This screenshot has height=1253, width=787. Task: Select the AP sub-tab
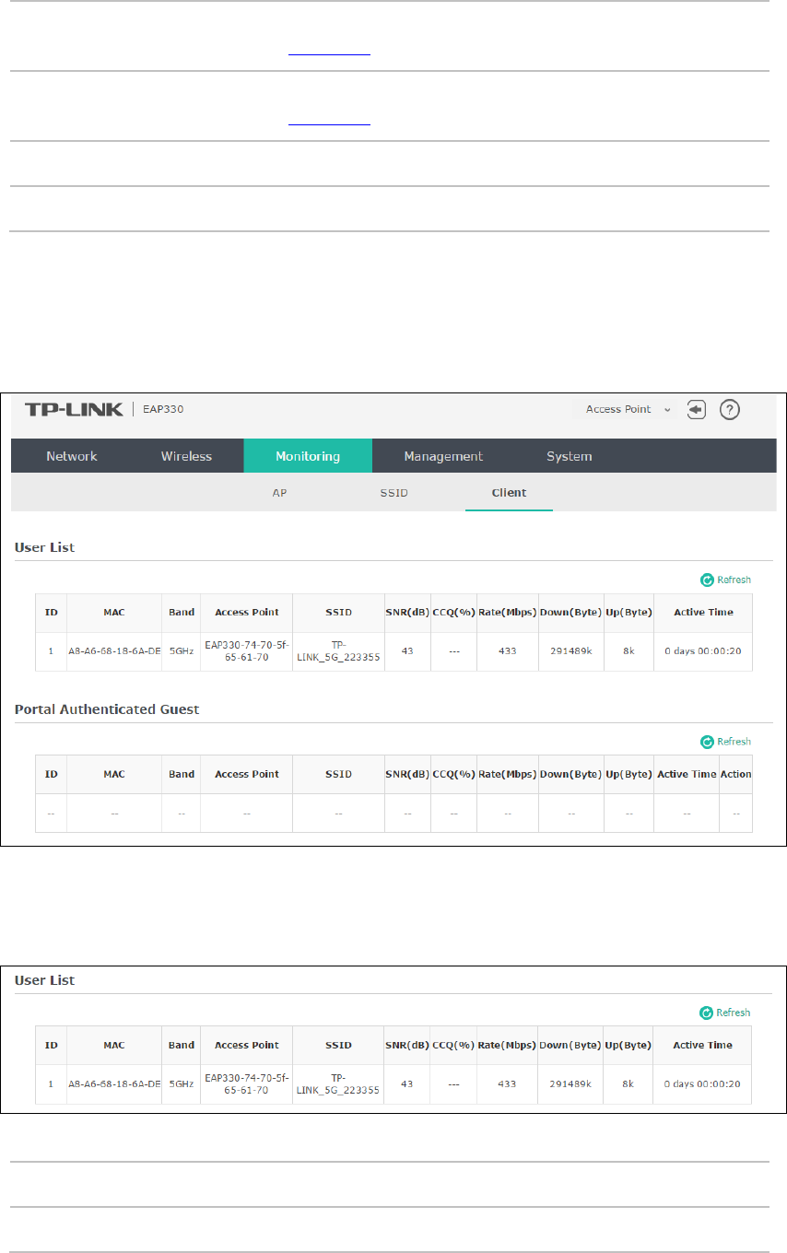point(280,493)
